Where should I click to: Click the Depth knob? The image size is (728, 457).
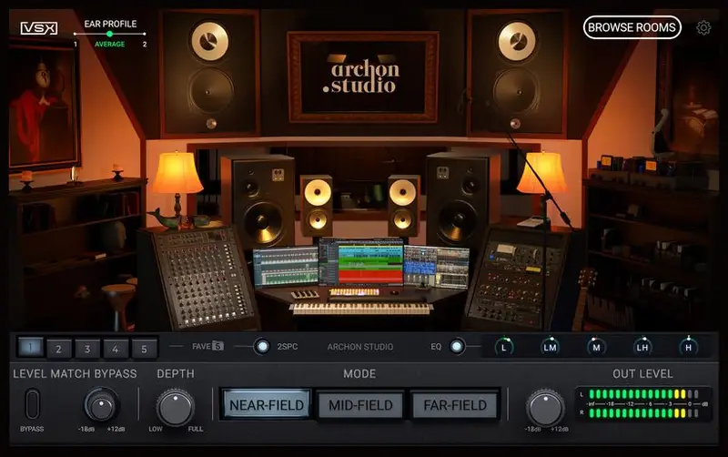tap(175, 406)
